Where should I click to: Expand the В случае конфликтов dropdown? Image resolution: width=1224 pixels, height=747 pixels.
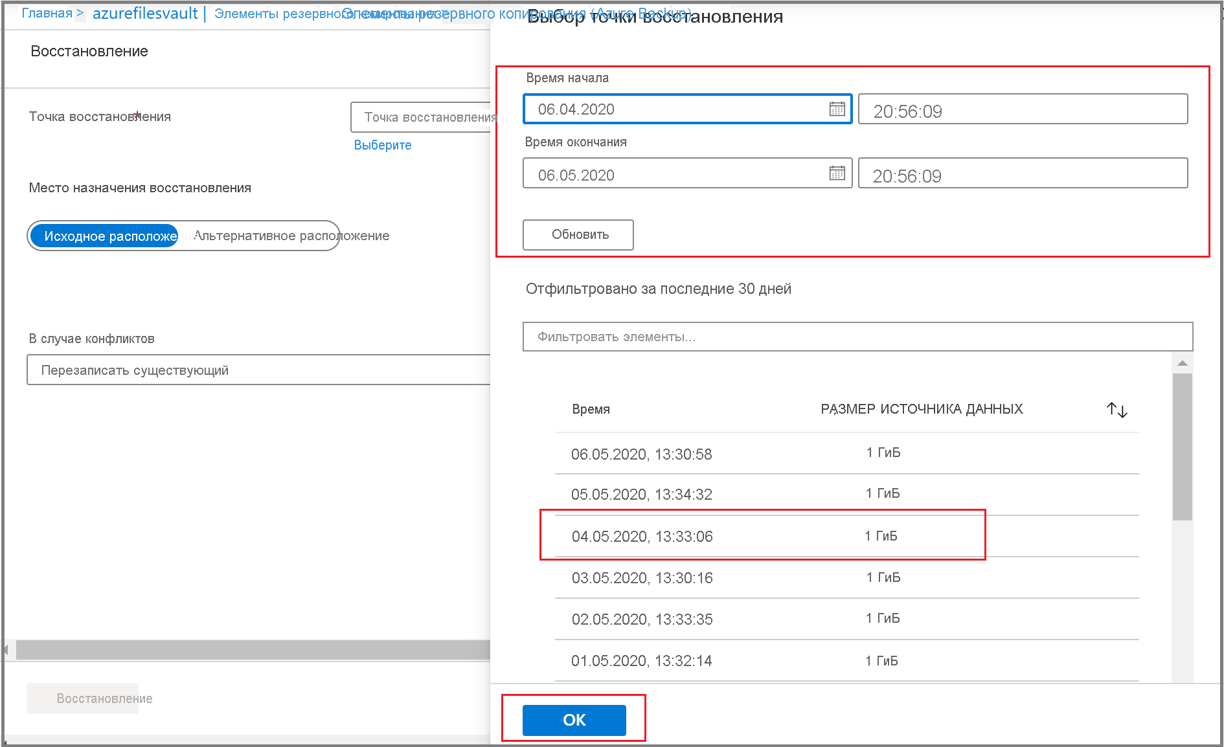tap(259, 370)
